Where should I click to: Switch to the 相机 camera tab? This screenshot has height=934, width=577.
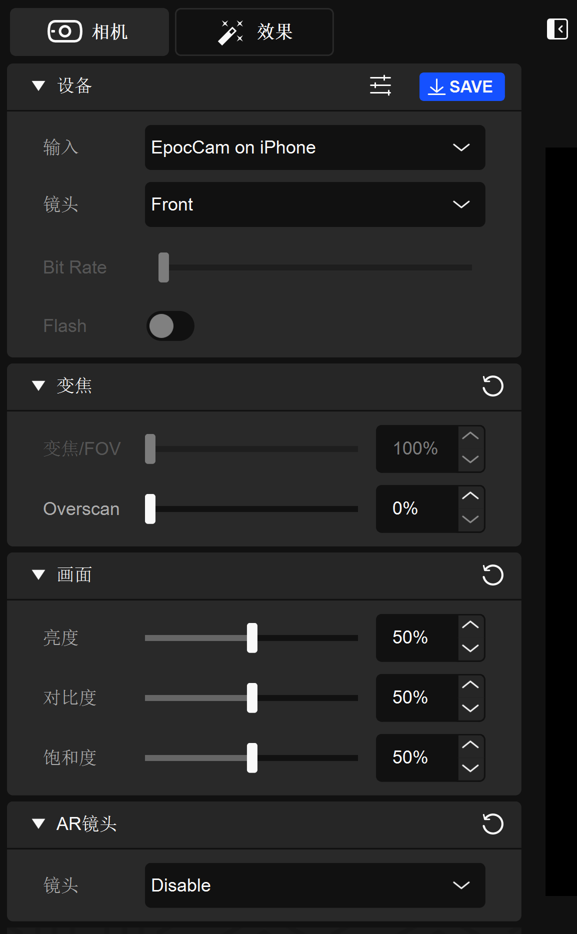tap(89, 32)
